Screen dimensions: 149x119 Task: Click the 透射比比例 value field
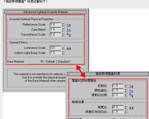pos(118,95)
